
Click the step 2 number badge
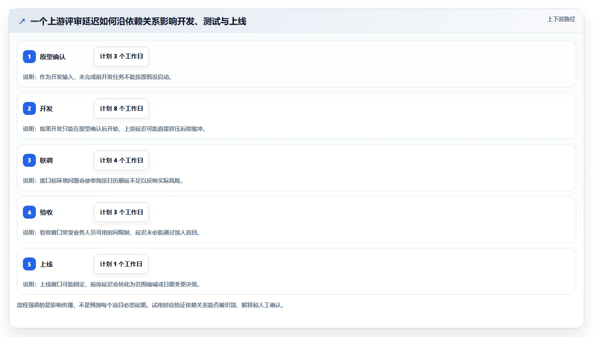pos(29,108)
